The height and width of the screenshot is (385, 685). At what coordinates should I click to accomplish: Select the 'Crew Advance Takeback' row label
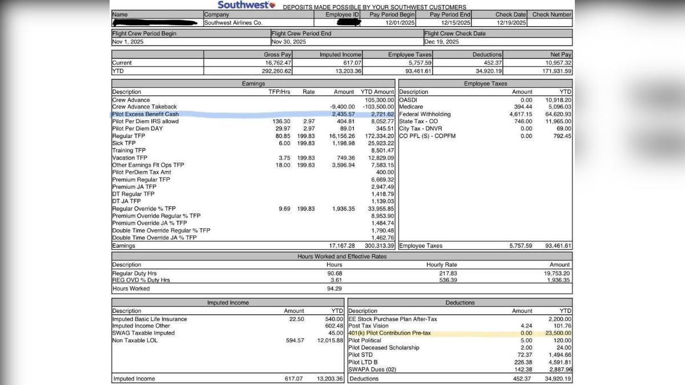point(144,107)
